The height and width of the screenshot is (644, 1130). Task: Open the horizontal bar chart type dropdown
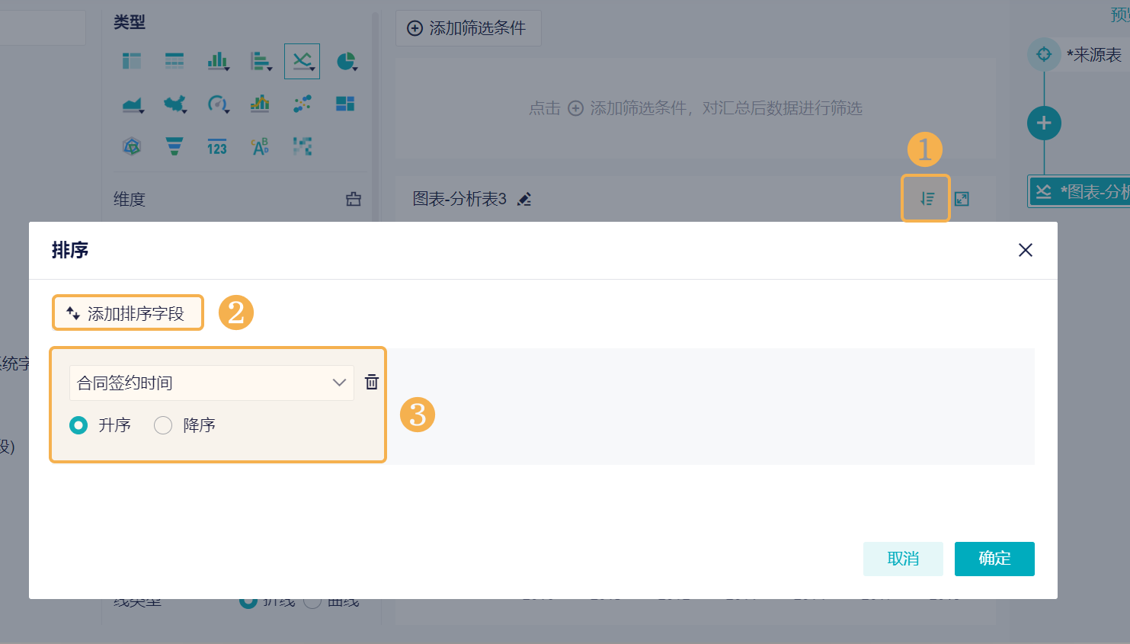[x=261, y=61]
